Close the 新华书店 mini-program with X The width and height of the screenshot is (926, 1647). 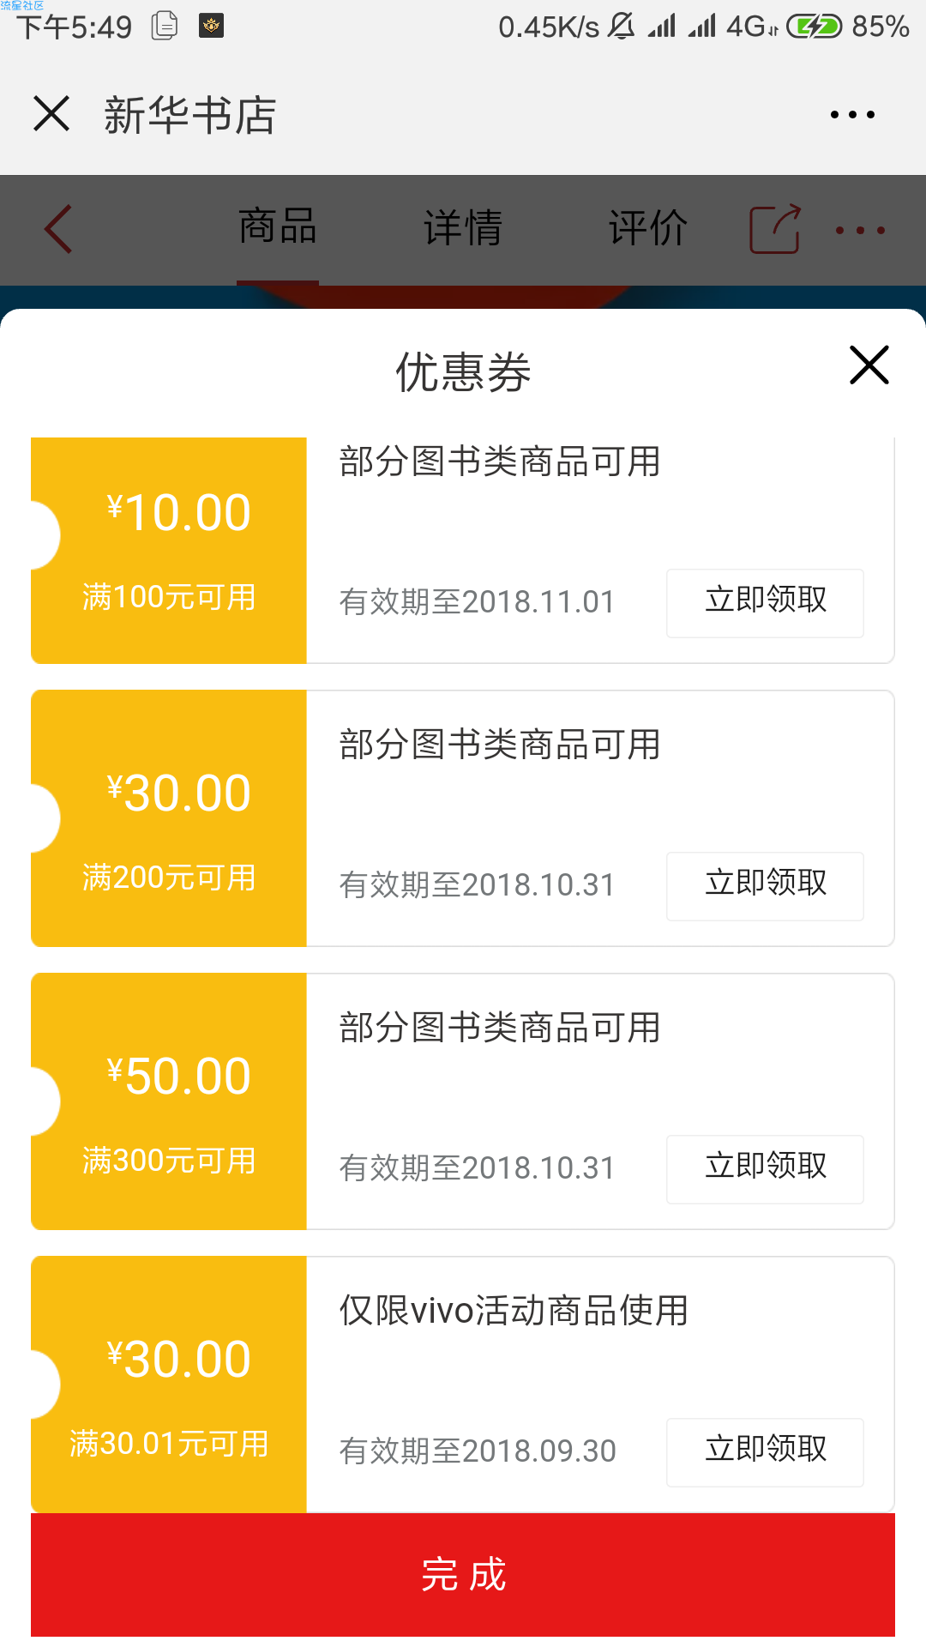pyautogui.click(x=51, y=113)
